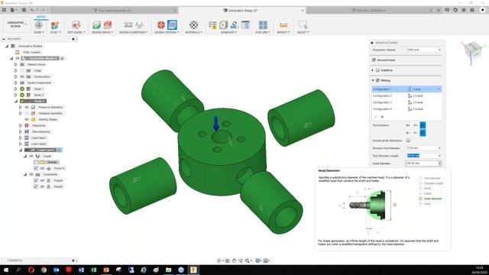Select the Fixed4 constraint in browser tree
This screenshot has width=489, height=275.
pos(58,180)
